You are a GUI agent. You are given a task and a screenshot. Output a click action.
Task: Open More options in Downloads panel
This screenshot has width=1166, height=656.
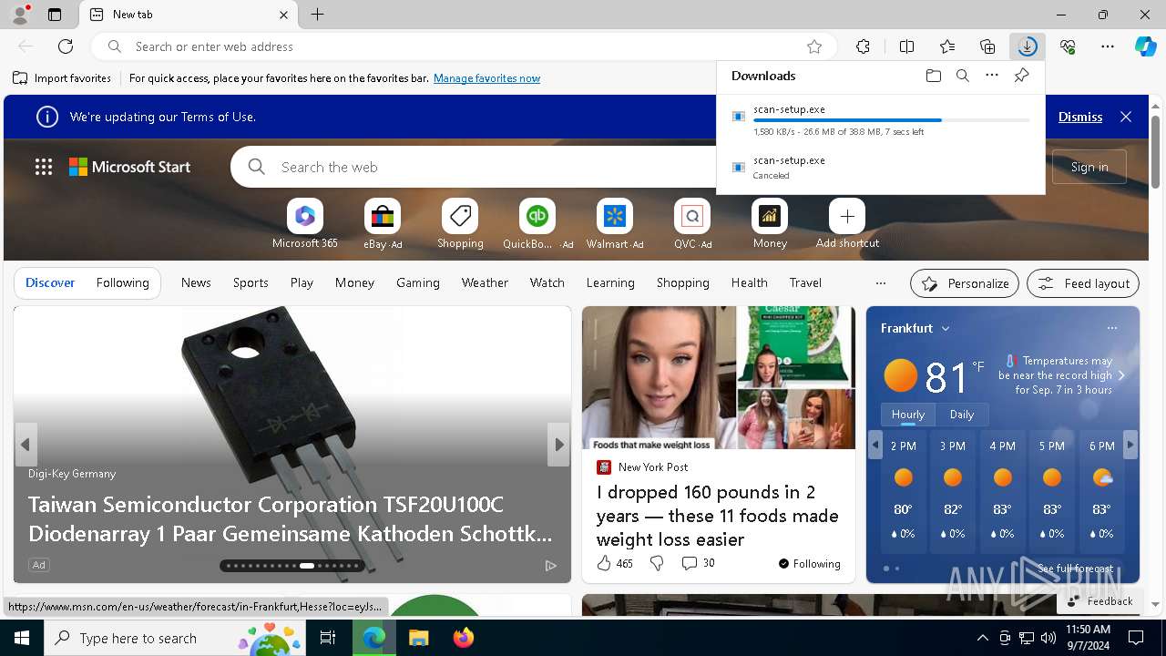point(992,76)
